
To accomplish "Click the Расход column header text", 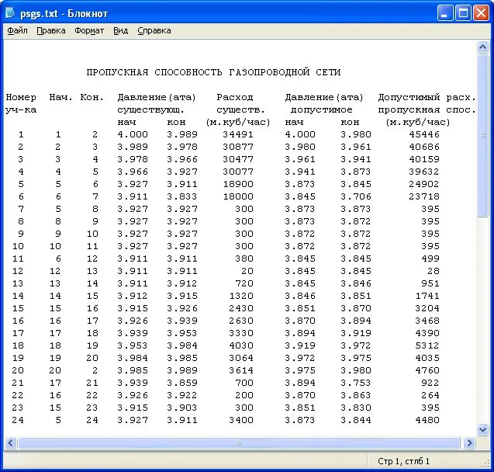I will tap(235, 97).
